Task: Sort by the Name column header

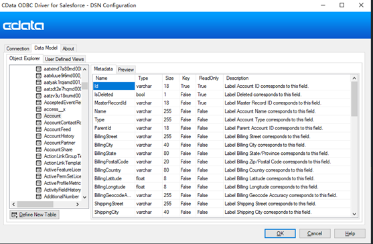Action: point(115,78)
